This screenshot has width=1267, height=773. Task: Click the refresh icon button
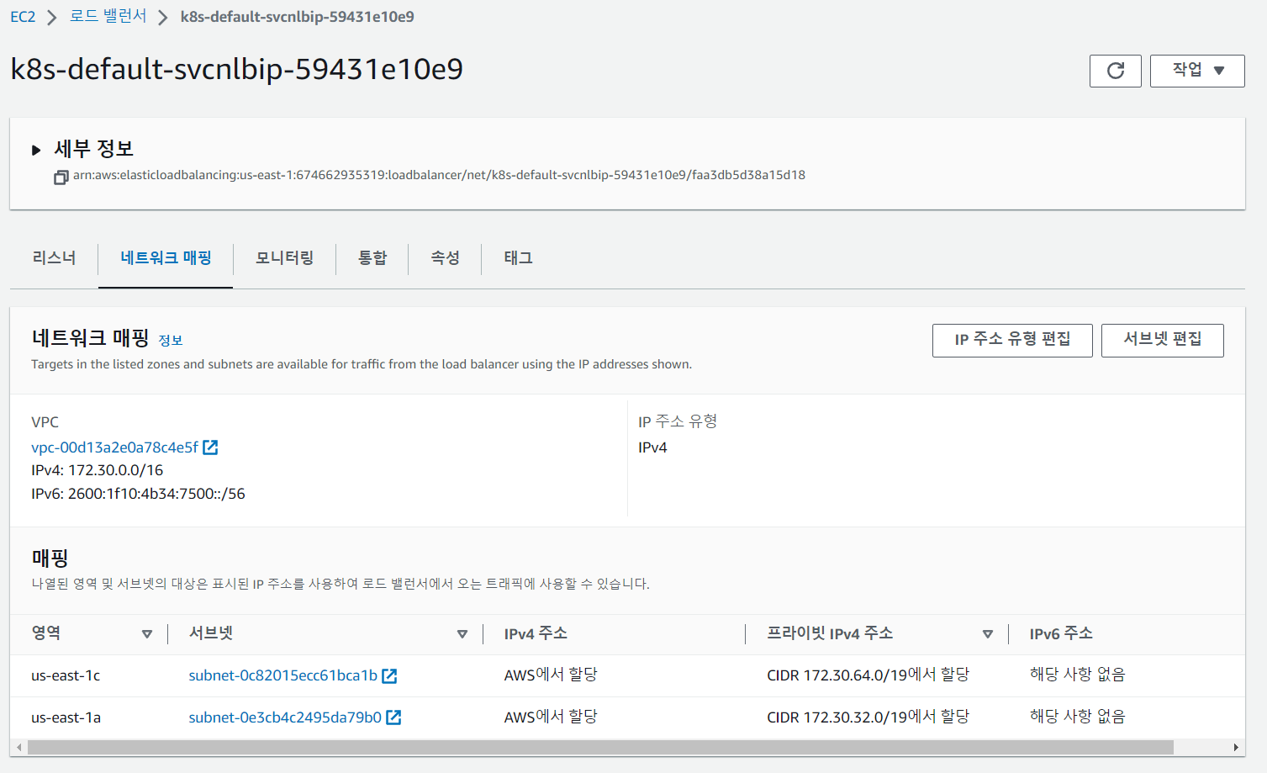pyautogui.click(x=1115, y=71)
